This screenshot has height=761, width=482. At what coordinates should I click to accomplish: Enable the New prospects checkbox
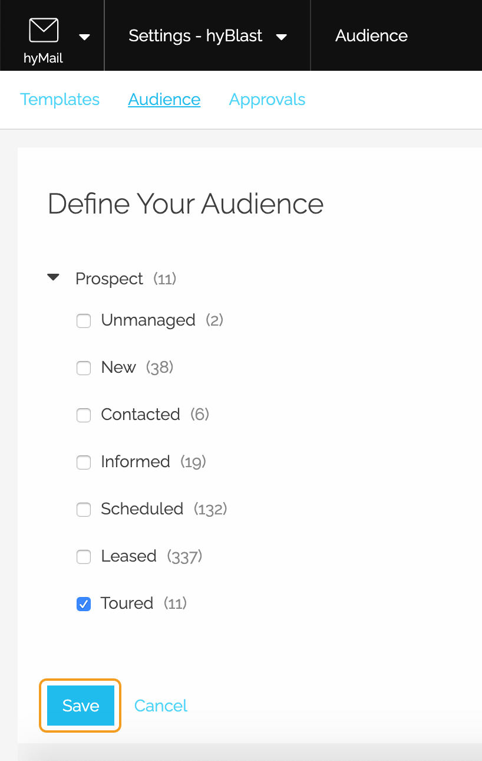coord(84,368)
